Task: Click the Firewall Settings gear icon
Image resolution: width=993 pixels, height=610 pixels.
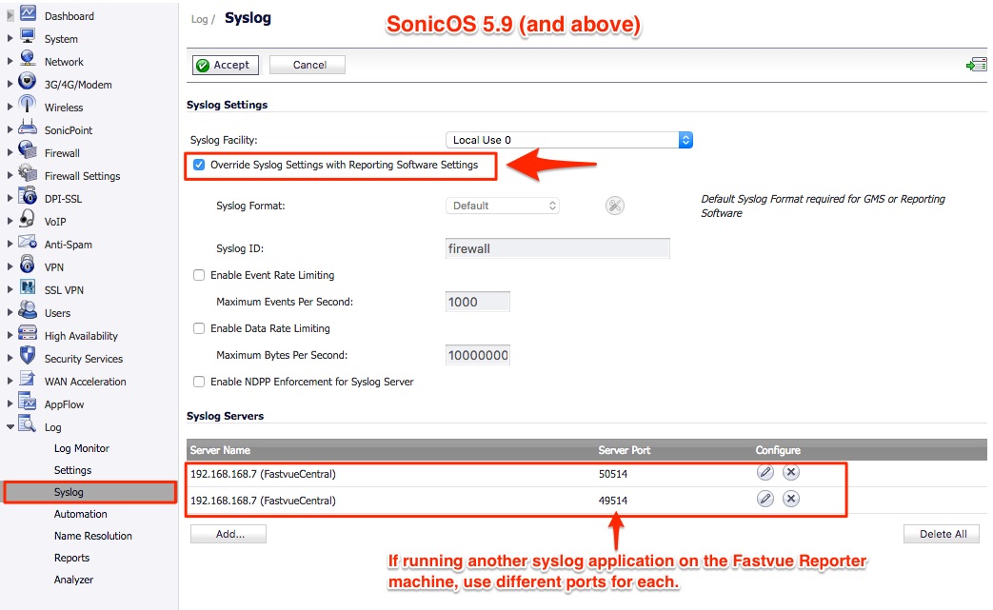Action: [28, 172]
